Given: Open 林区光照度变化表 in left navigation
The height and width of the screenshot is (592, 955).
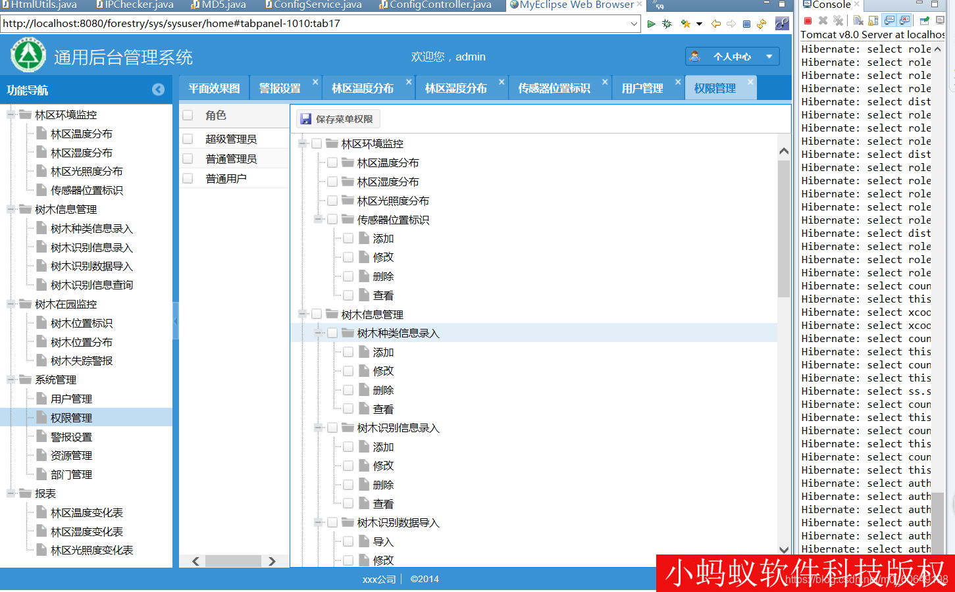Looking at the screenshot, I should point(91,550).
